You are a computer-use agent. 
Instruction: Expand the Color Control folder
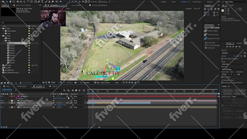(4, 31)
